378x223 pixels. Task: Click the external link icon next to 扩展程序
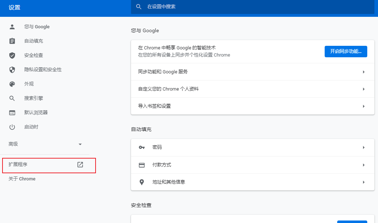[x=80, y=165]
